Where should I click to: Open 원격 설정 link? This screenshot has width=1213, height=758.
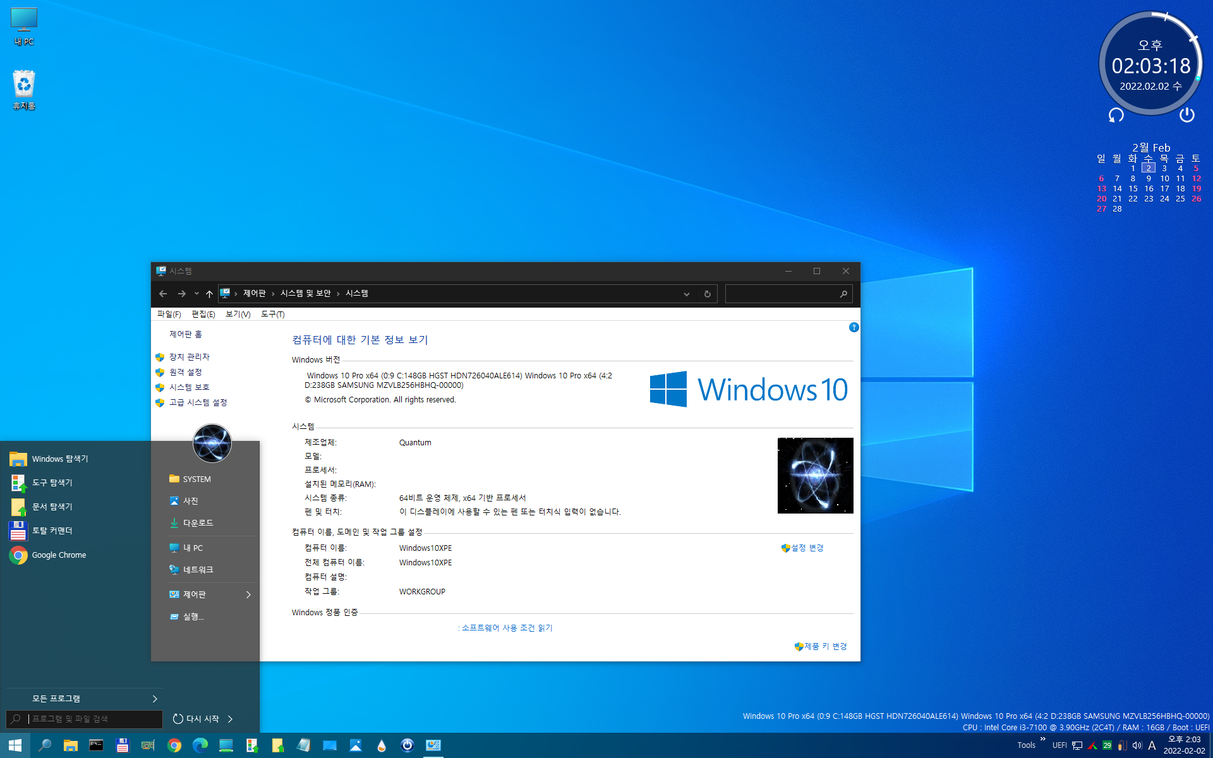coord(186,372)
